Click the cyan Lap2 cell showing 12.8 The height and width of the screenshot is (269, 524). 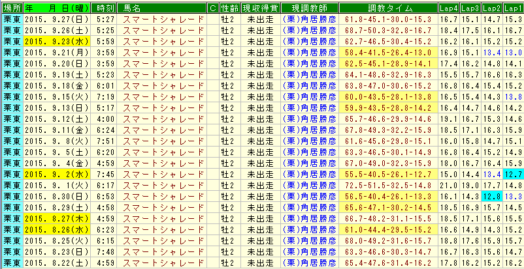491,196
